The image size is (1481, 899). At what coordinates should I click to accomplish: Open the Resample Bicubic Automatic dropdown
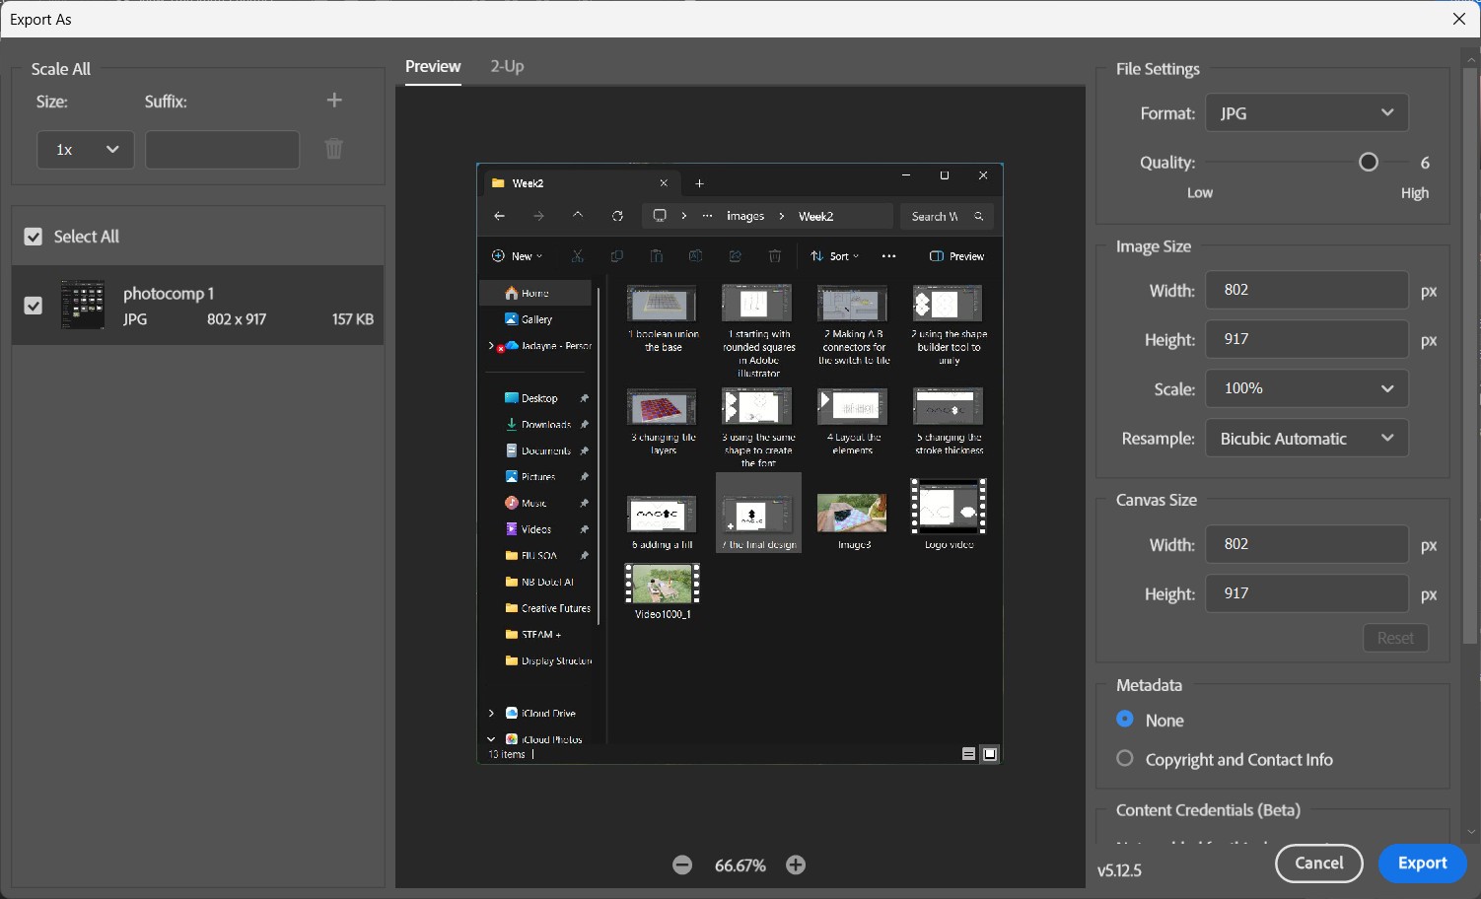pyautogui.click(x=1306, y=438)
